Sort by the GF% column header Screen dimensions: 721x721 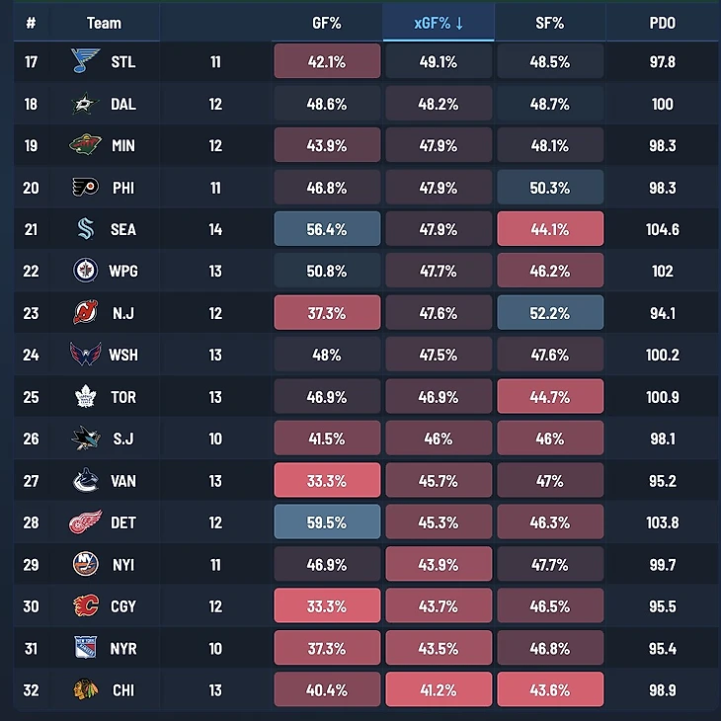[x=327, y=23]
